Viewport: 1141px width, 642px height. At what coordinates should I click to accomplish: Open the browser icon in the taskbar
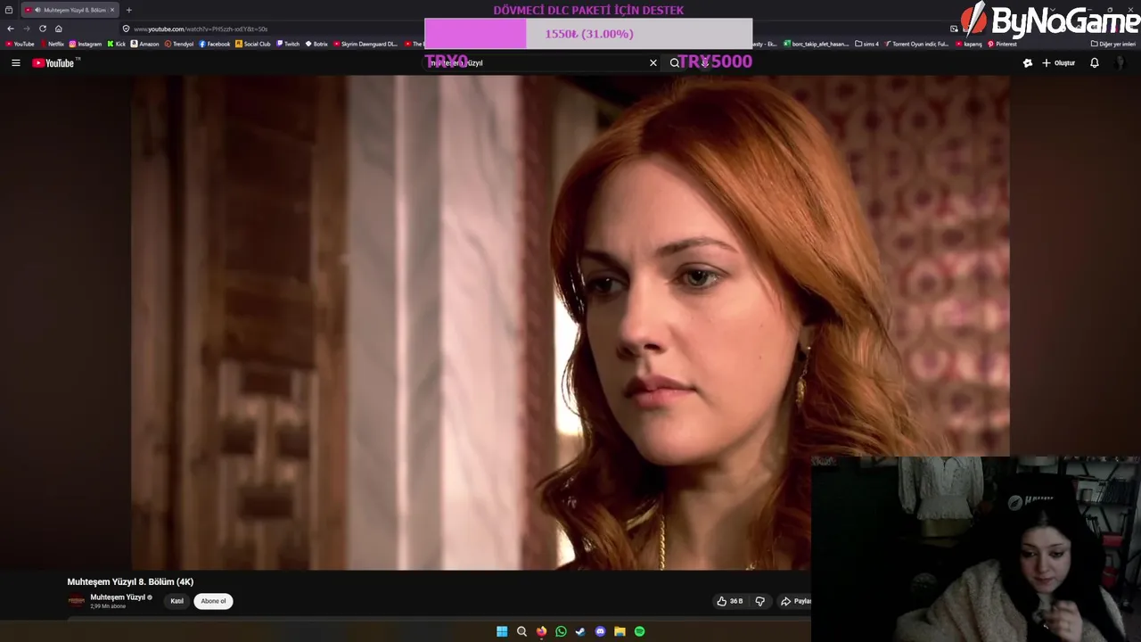(x=541, y=631)
